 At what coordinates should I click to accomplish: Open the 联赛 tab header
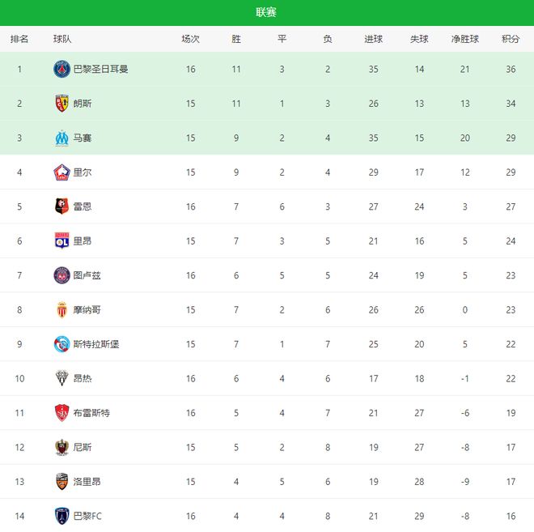pyautogui.click(x=266, y=12)
